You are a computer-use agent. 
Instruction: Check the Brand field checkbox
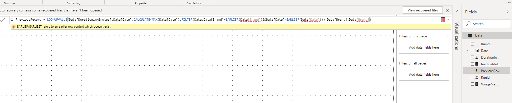472,44
